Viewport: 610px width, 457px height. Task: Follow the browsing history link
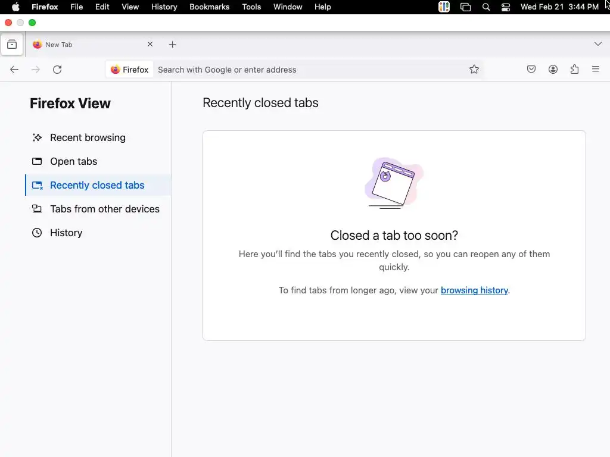point(474,290)
